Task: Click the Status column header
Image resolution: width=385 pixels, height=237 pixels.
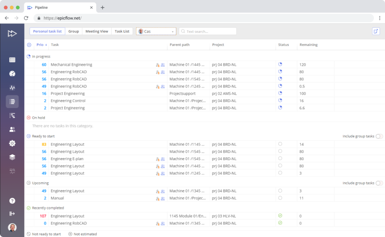Action: click(x=283, y=45)
